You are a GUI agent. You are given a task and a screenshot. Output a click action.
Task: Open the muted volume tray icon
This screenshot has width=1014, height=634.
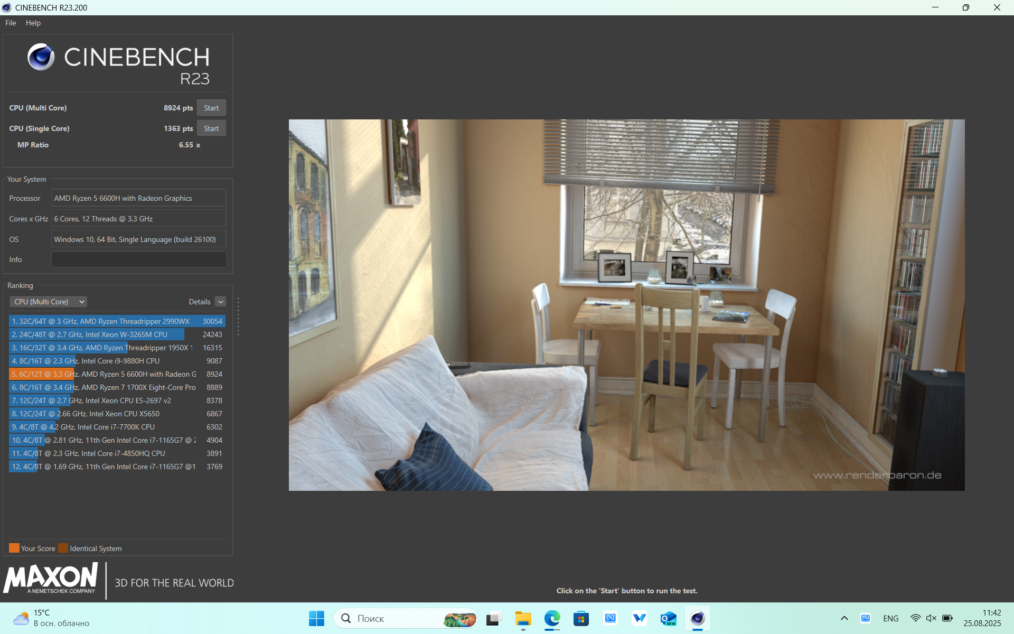931,618
